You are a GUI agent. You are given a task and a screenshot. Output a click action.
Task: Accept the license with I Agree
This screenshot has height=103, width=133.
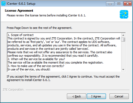(x=96, y=96)
